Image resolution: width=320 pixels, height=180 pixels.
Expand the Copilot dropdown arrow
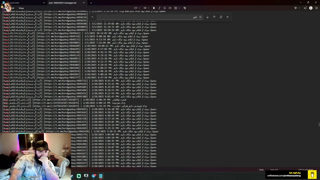pos(299,8)
